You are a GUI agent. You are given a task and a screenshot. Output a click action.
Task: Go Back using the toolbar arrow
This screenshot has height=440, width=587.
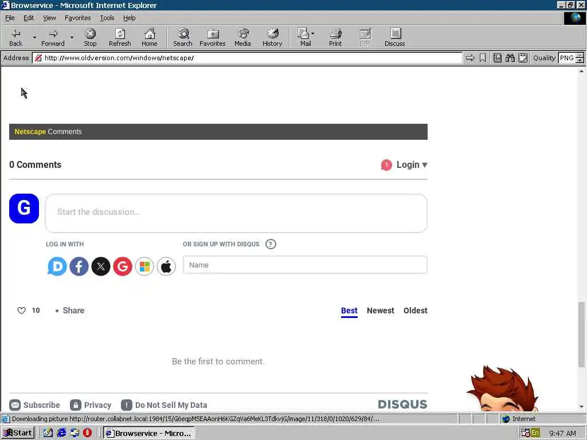click(15, 37)
